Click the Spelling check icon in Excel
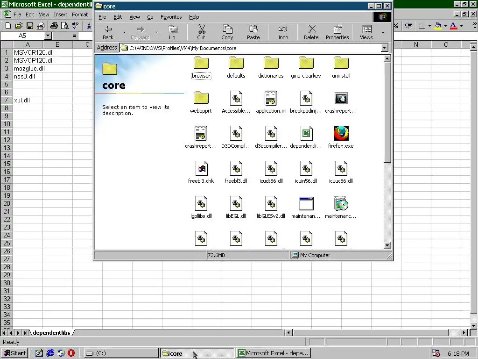The height and width of the screenshot is (359, 478). [x=75, y=26]
